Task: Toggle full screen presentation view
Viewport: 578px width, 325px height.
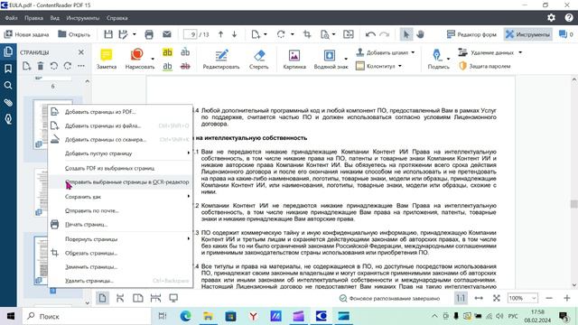Action: (x=173, y=298)
